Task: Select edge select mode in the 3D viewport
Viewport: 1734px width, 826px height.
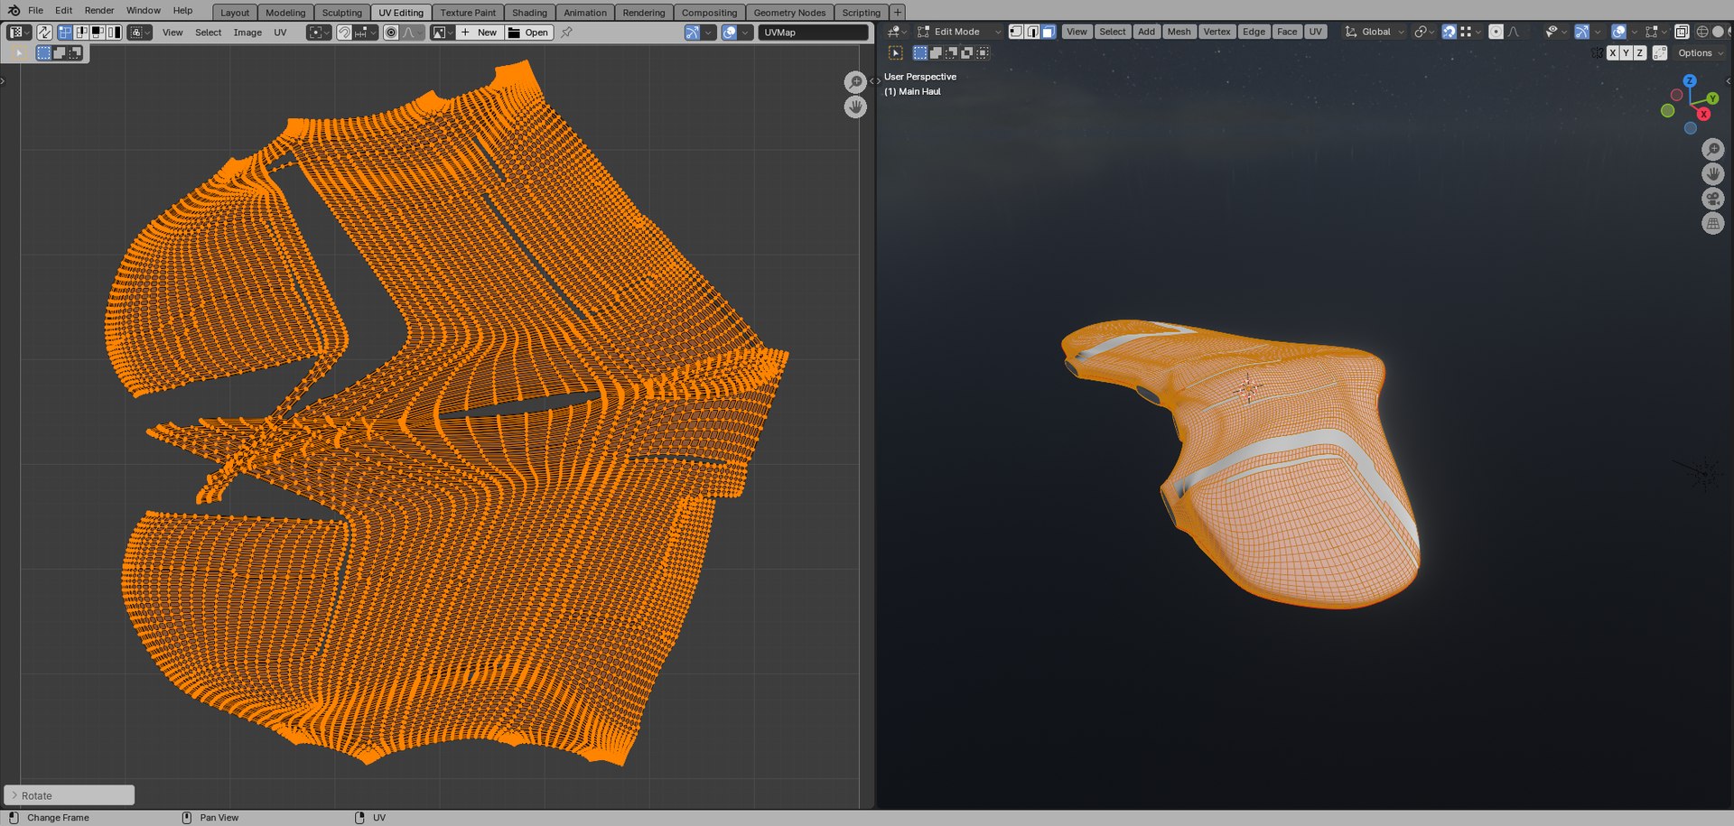Action: point(1032,32)
